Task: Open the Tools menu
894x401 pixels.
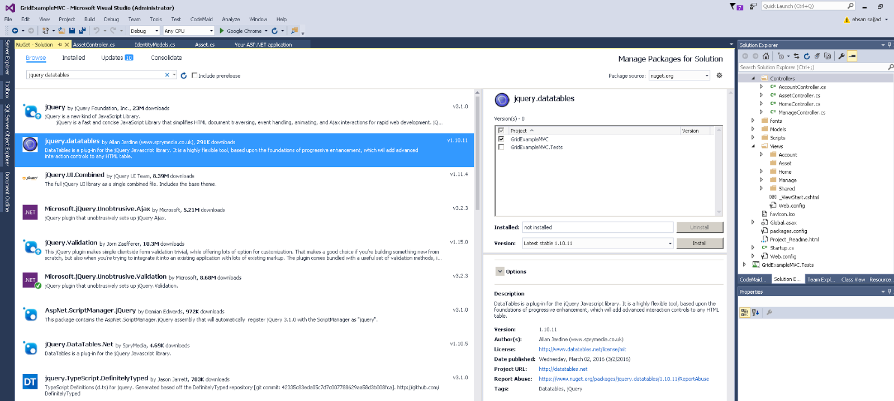Action: pos(156,19)
